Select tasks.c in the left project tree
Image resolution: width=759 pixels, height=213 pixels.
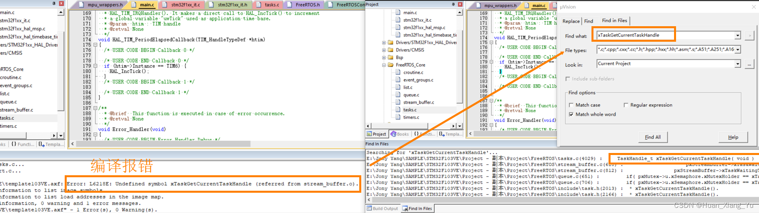pos(7,118)
